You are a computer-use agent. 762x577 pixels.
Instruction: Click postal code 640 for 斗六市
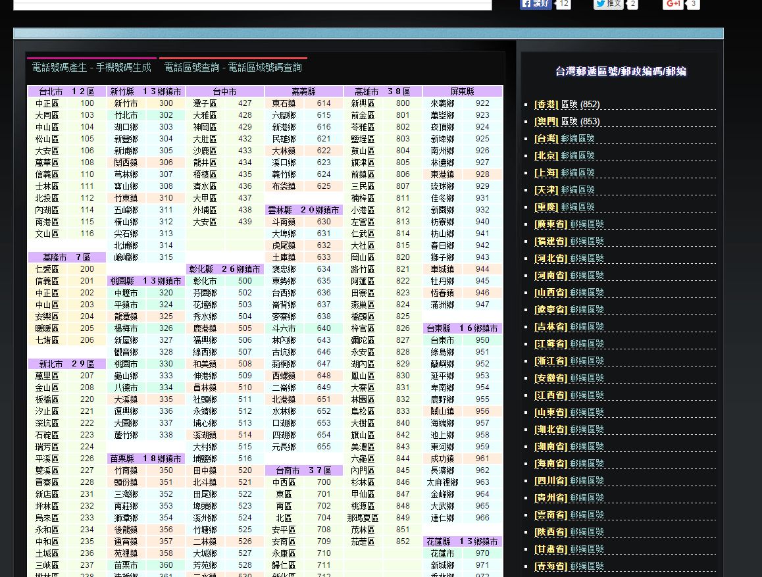[324, 328]
